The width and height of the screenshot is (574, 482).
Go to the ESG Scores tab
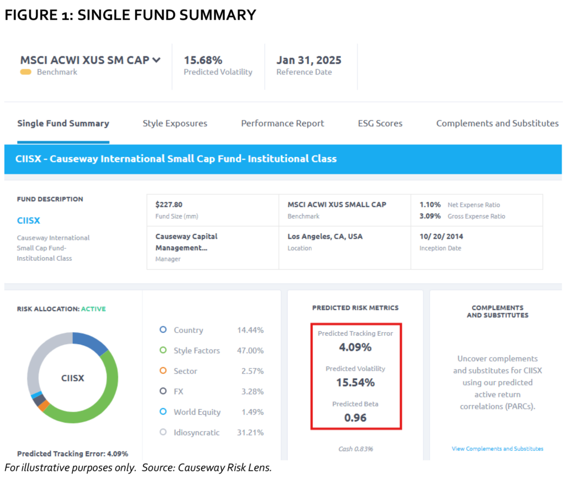tap(380, 123)
